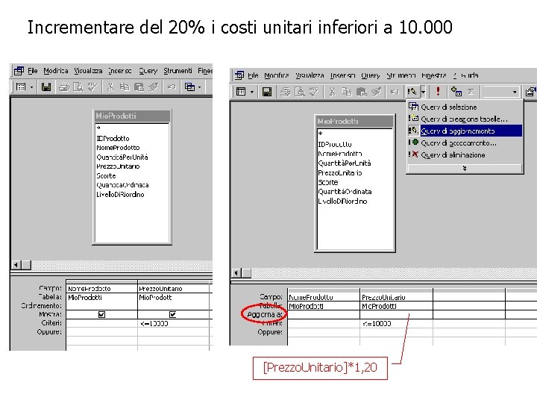Viewport: 537px width, 403px height.
Task: Click the red exclamation Run query icon
Action: pos(438,92)
